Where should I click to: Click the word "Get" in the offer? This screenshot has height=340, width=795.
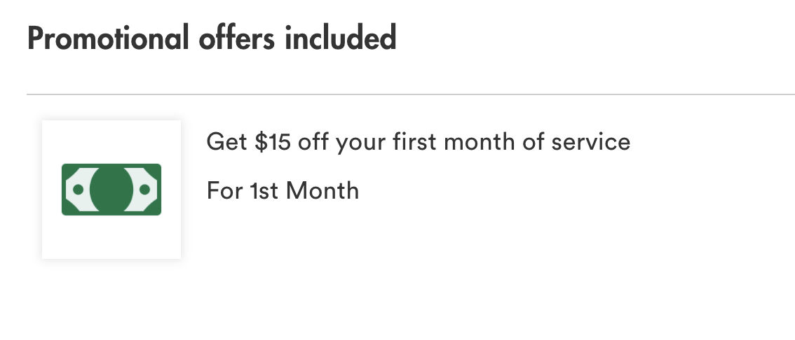point(226,143)
